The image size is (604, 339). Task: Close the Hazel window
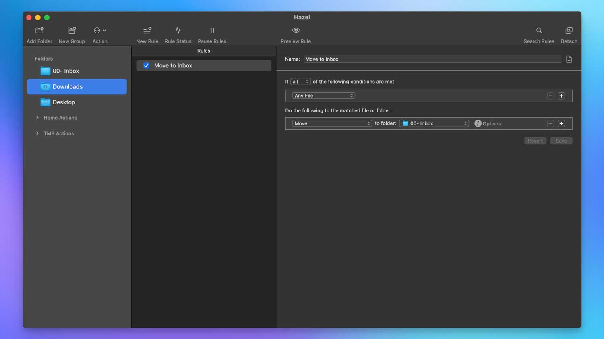point(29,18)
